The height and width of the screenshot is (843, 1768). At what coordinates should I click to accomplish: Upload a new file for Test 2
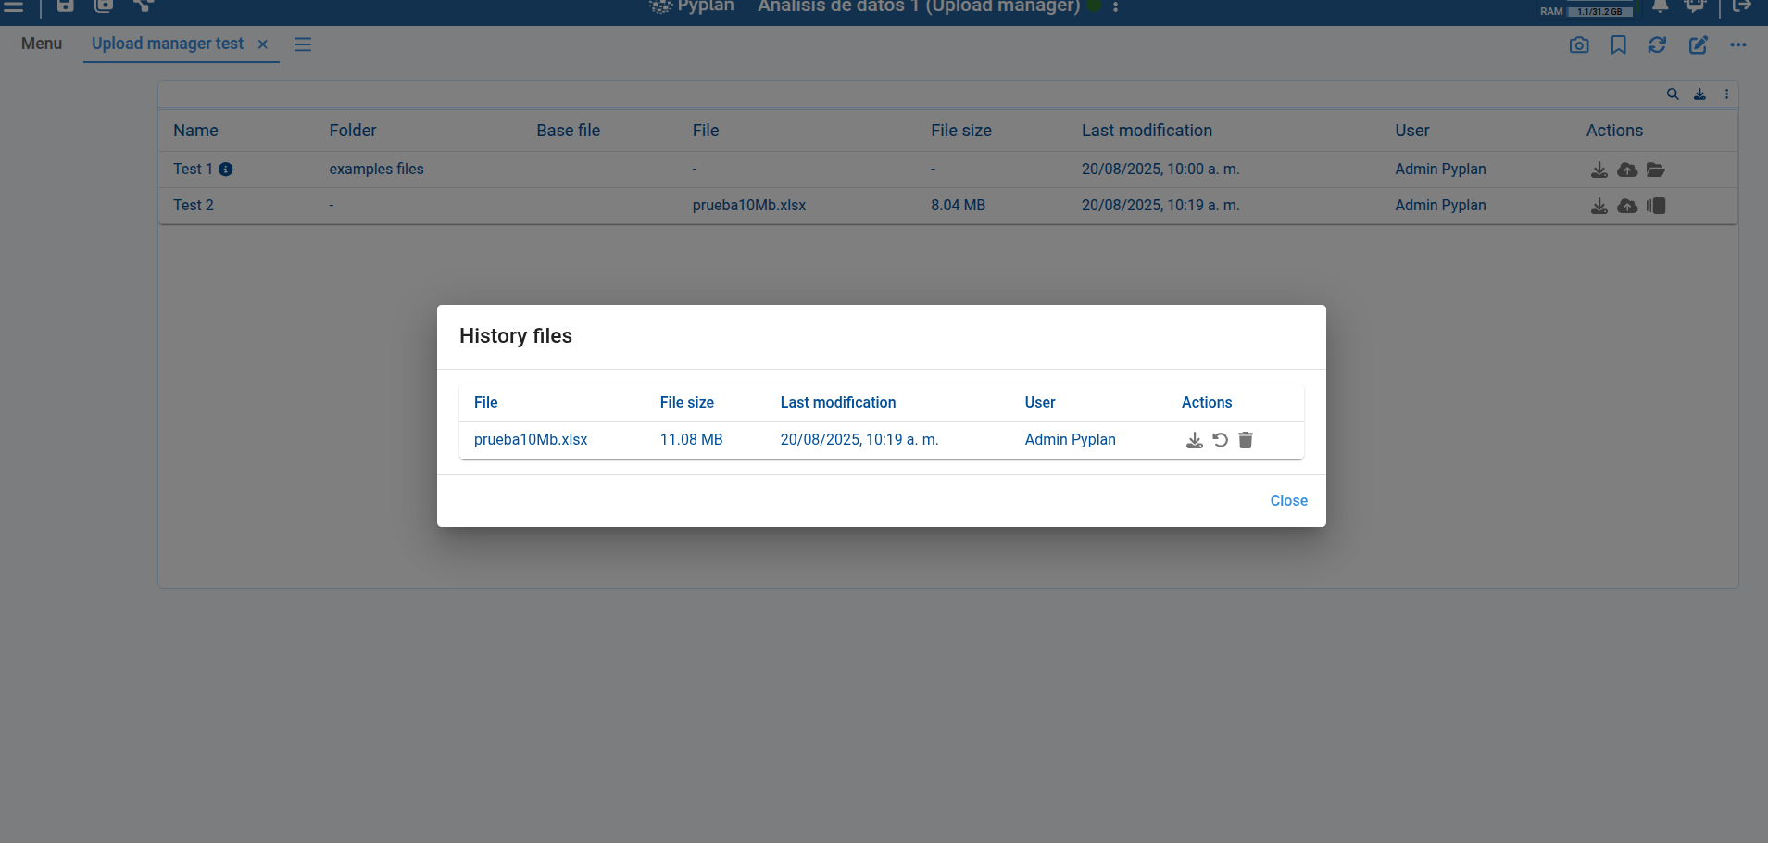click(x=1627, y=206)
